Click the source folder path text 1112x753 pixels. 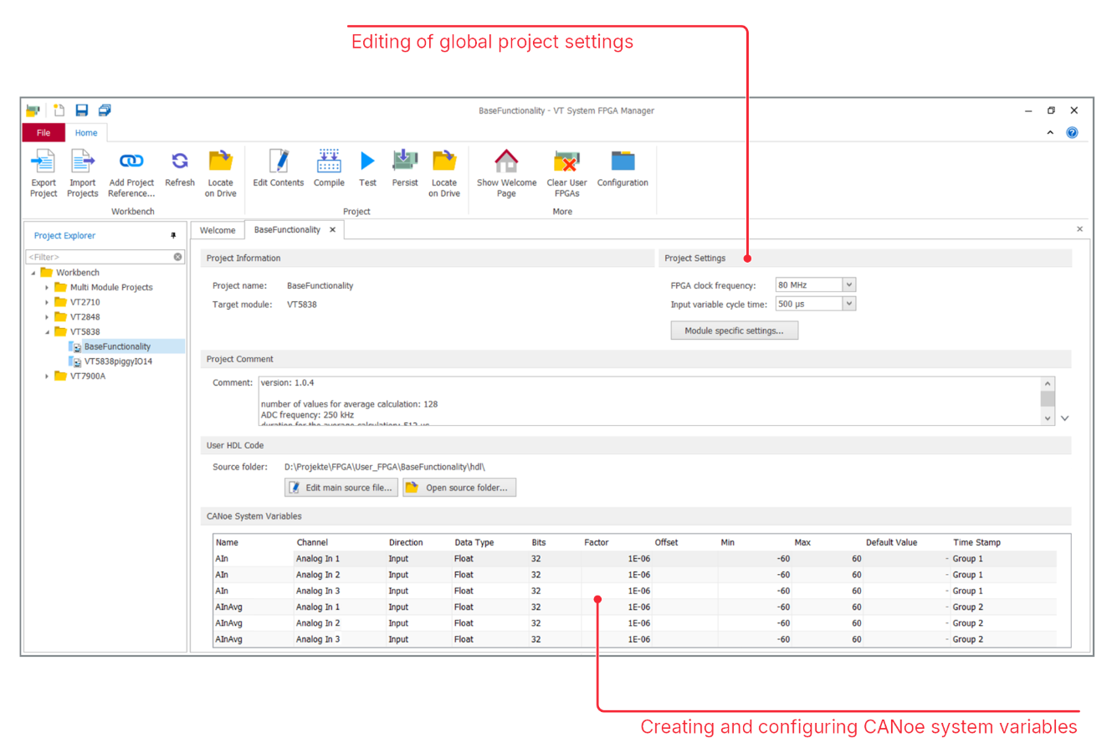pyautogui.click(x=384, y=467)
